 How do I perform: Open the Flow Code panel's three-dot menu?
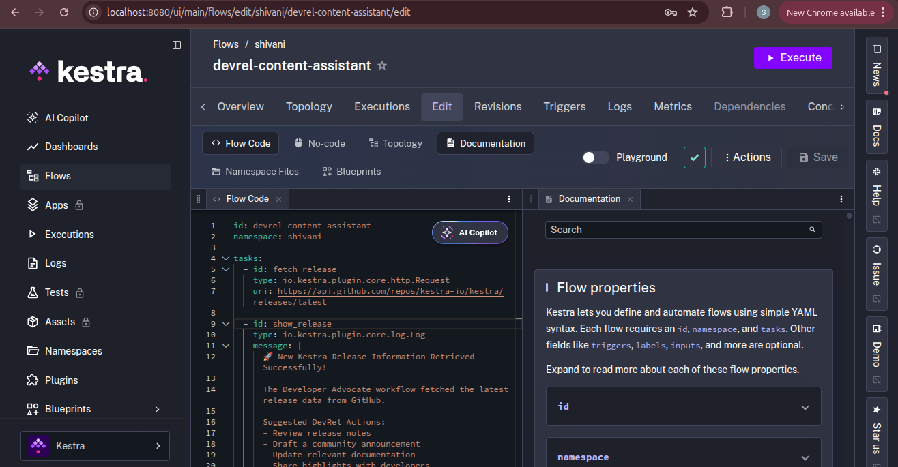click(x=508, y=199)
